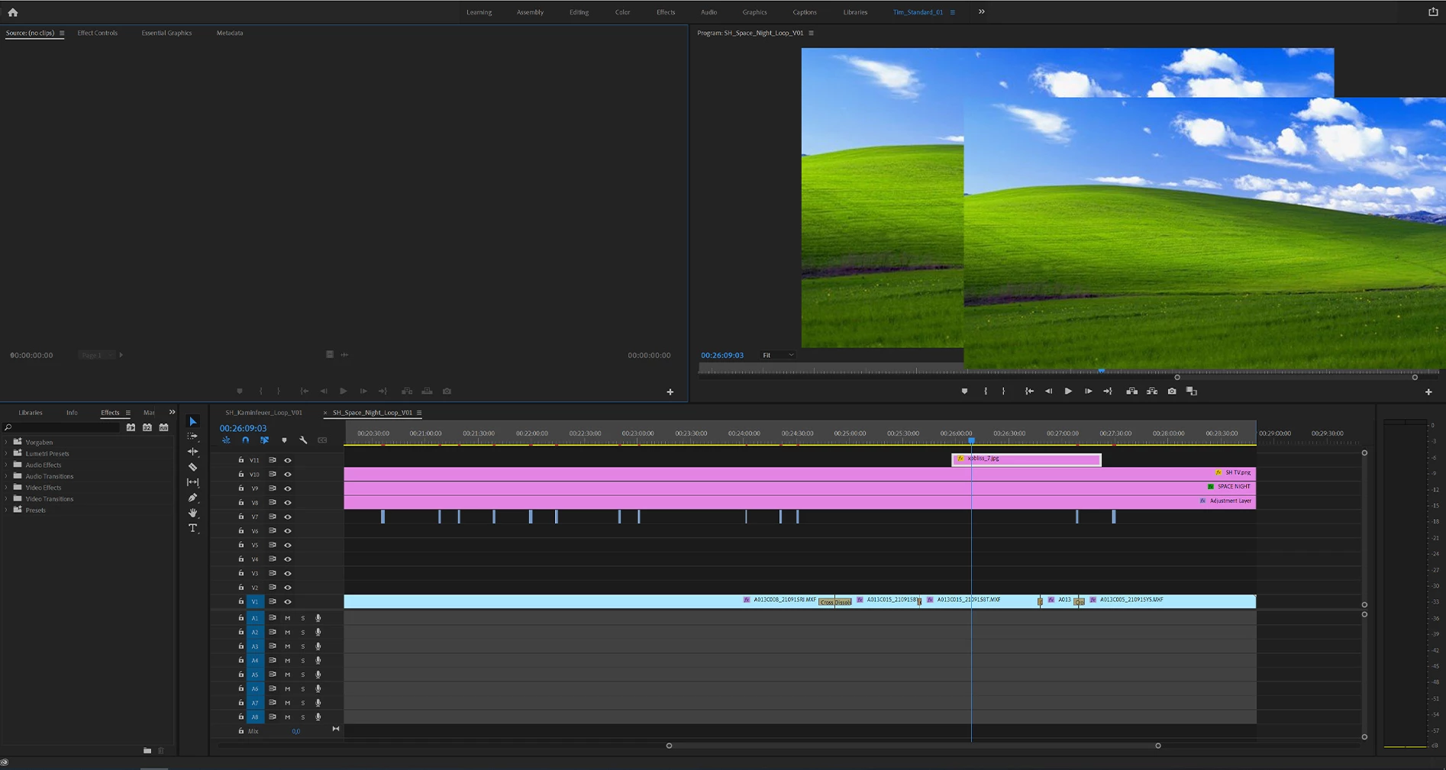The image size is (1446, 770).
Task: Mark Out in Program monitor
Action: (x=1003, y=391)
